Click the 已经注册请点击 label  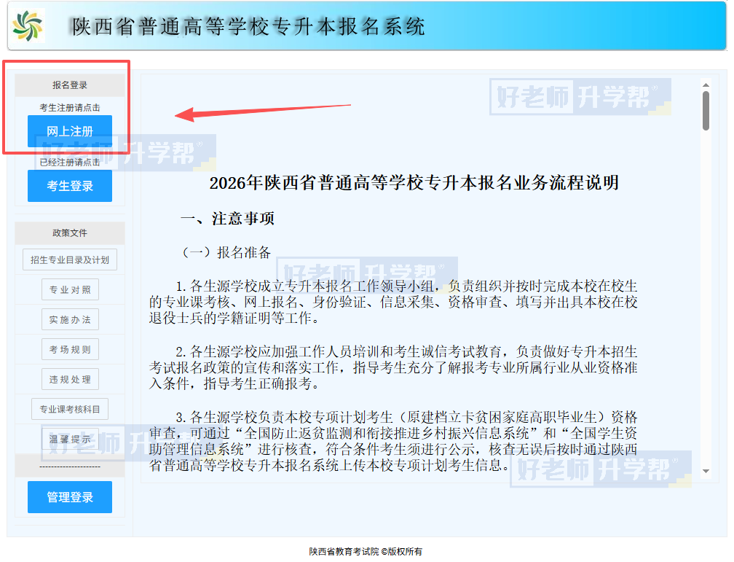click(x=70, y=163)
